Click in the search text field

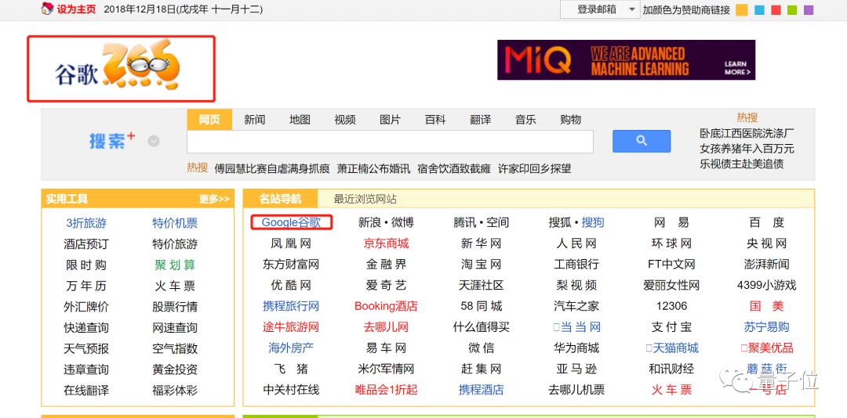pos(390,142)
